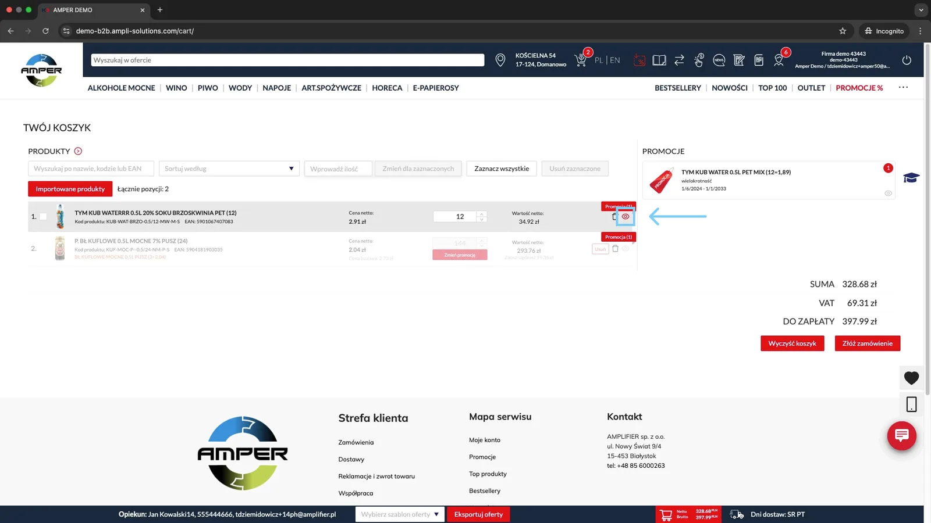Switch language to EN

click(x=615, y=60)
